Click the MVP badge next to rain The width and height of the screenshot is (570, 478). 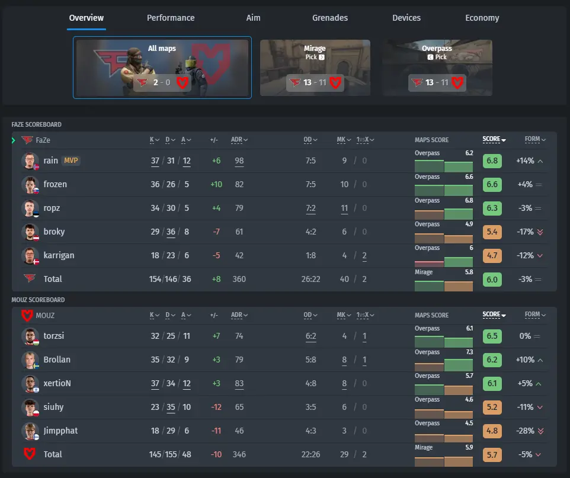71,161
